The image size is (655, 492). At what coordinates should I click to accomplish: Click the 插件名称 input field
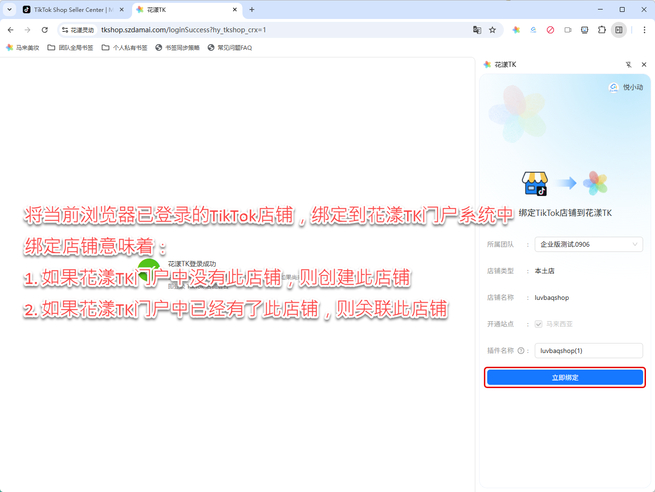[x=588, y=351]
